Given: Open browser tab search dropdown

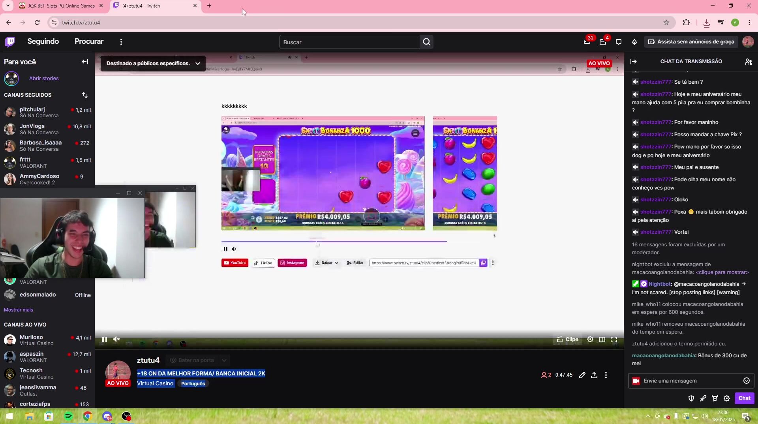Looking at the screenshot, I should pos(8,6).
